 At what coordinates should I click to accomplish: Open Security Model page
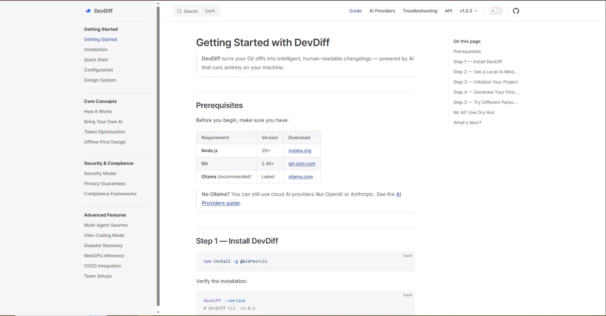click(x=100, y=174)
